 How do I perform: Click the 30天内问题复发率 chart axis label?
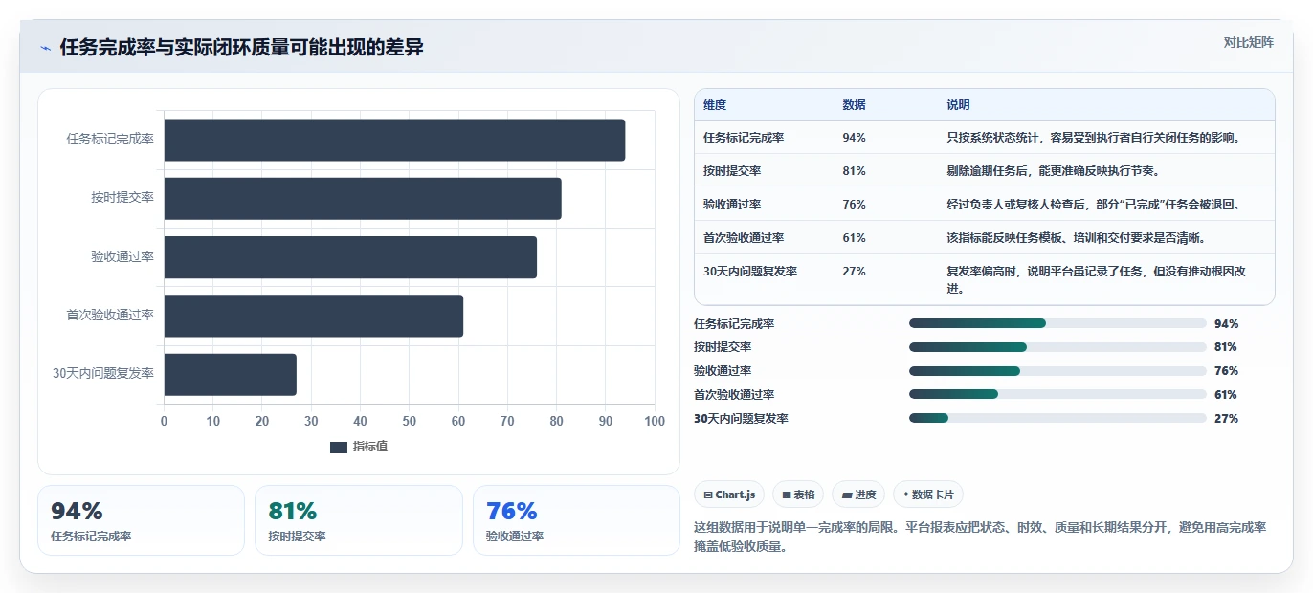tap(103, 375)
